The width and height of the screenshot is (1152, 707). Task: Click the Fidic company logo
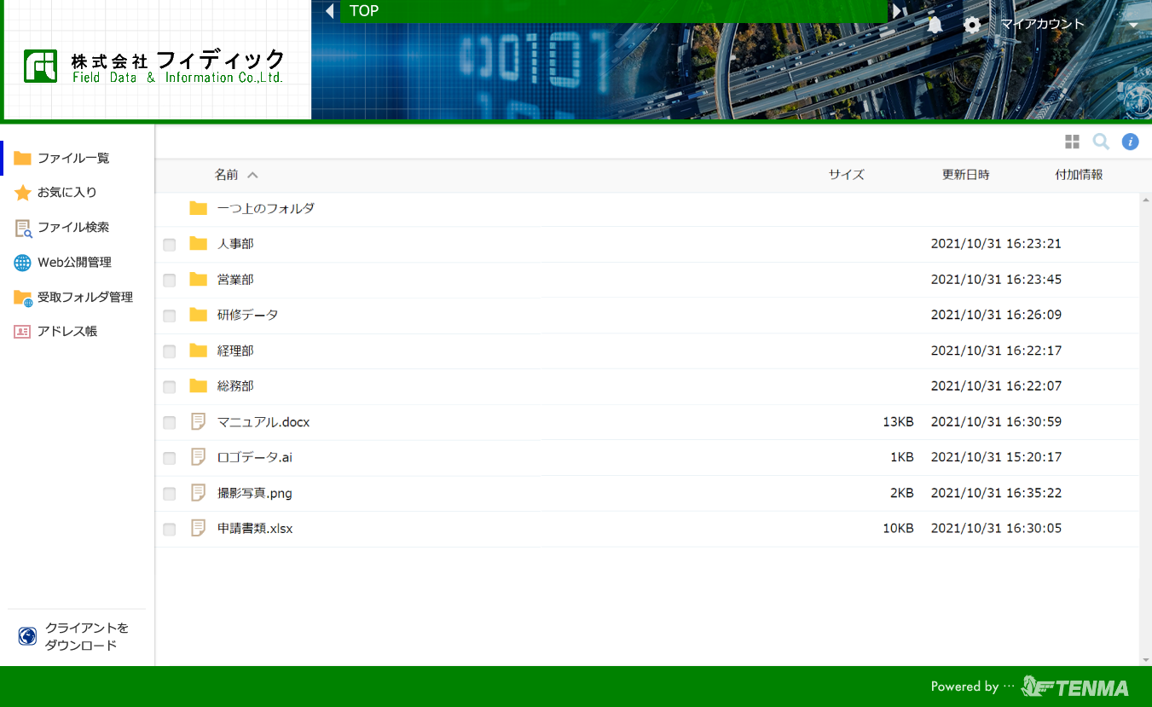click(x=154, y=66)
